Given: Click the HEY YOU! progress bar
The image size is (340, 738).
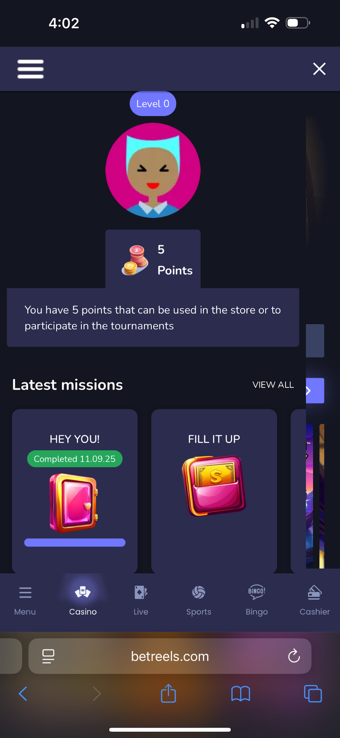Looking at the screenshot, I should point(75,543).
